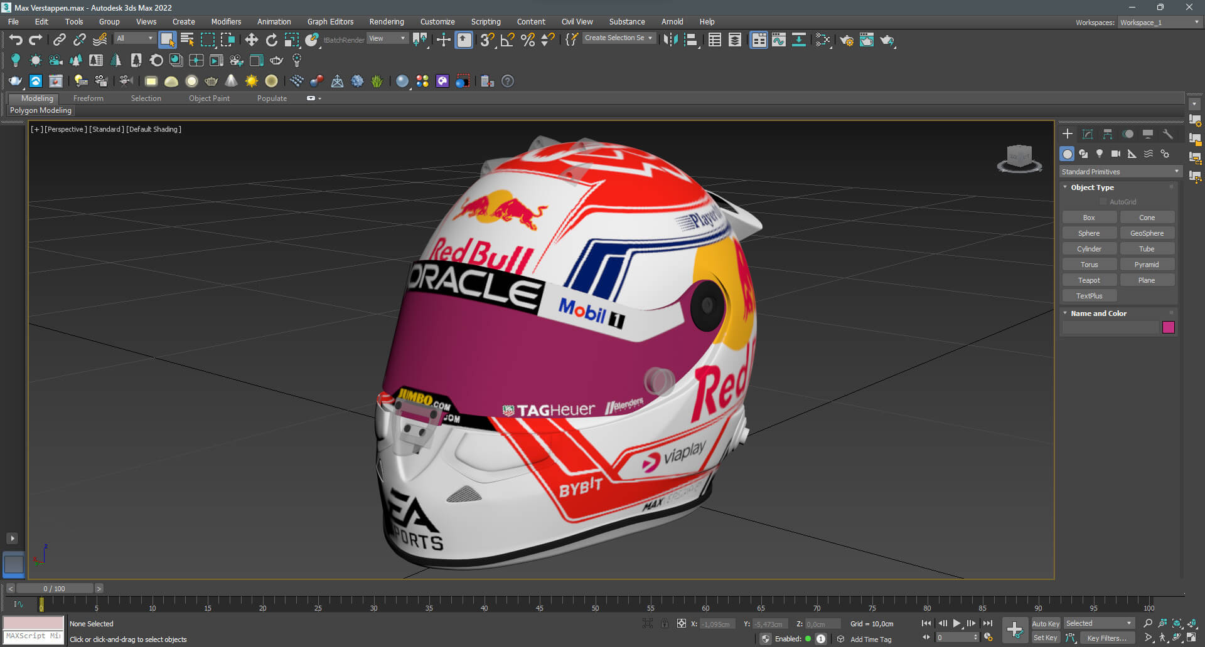The width and height of the screenshot is (1205, 647).
Task: Open the Display panel tab
Action: coord(1148,134)
